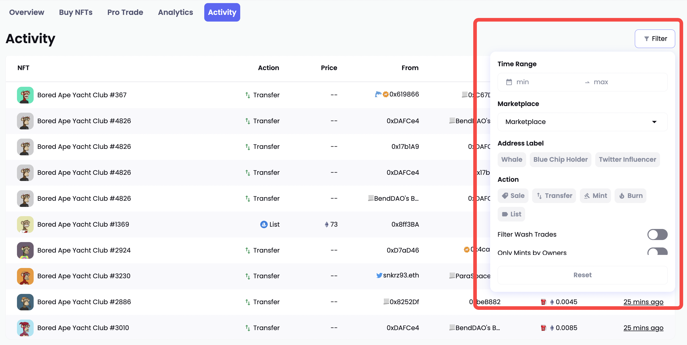Screen dimensions: 687x345
Task: Open the max date picker field
Action: (x=601, y=82)
